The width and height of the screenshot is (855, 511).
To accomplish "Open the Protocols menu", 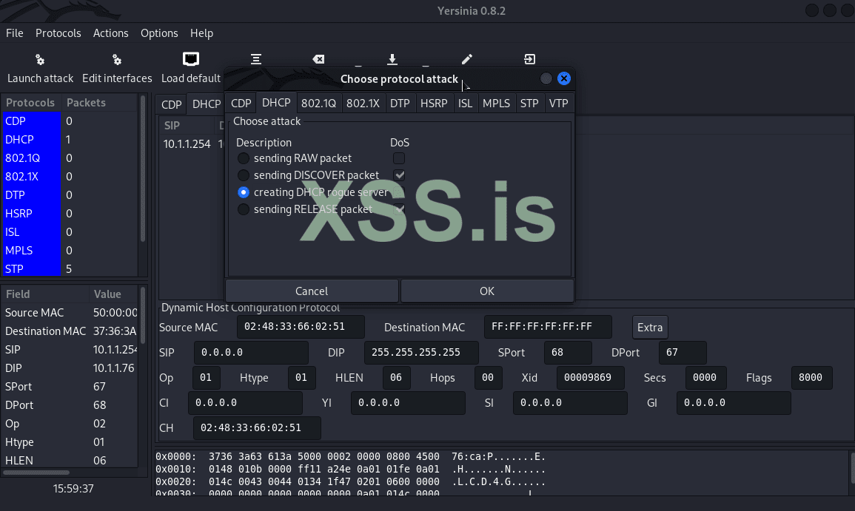I will pyautogui.click(x=58, y=33).
